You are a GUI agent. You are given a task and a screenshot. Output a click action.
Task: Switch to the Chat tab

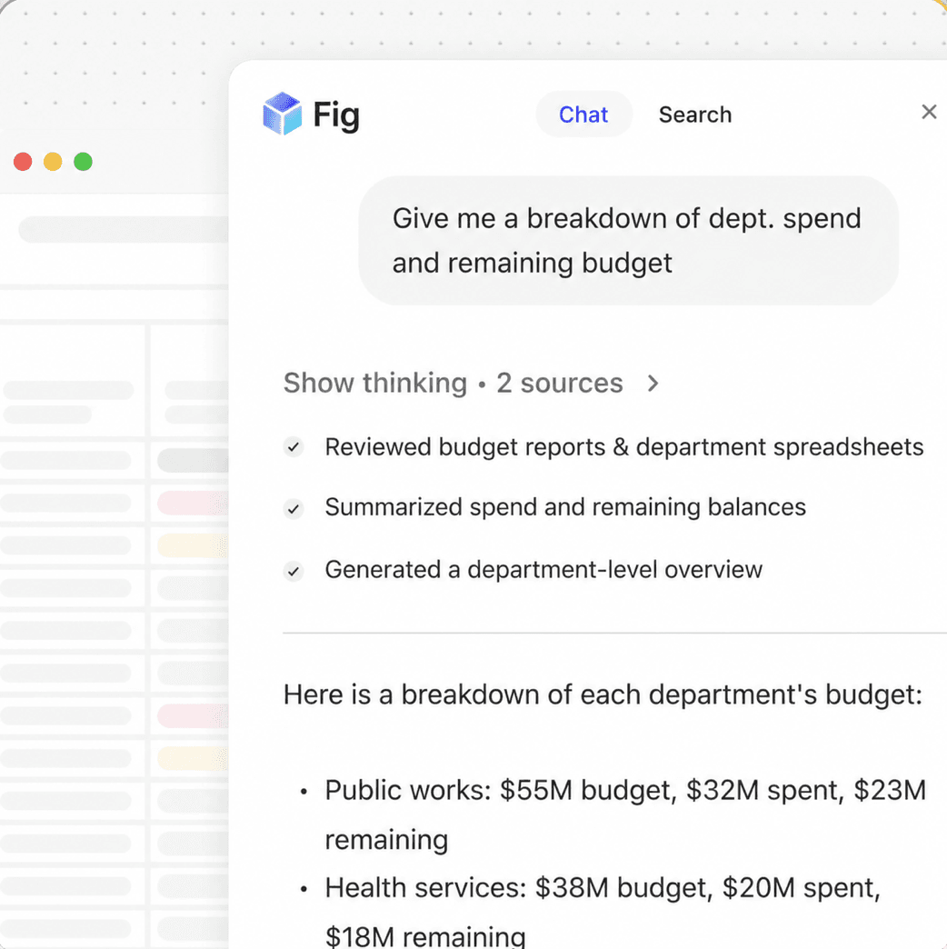583,115
